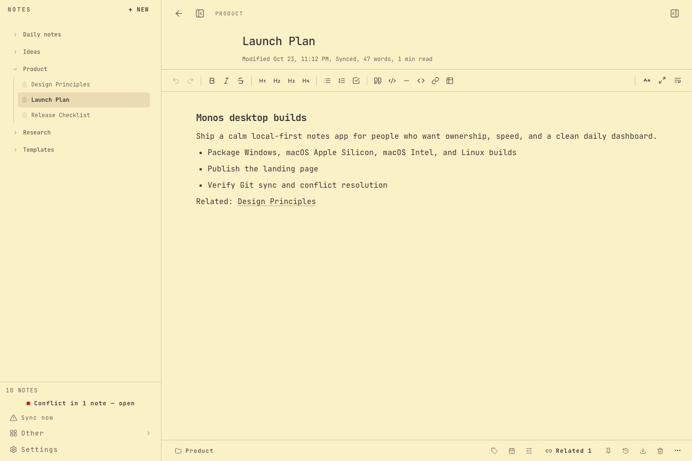Insert a heading 1
Viewport: 692px width, 461px height.
(262, 81)
